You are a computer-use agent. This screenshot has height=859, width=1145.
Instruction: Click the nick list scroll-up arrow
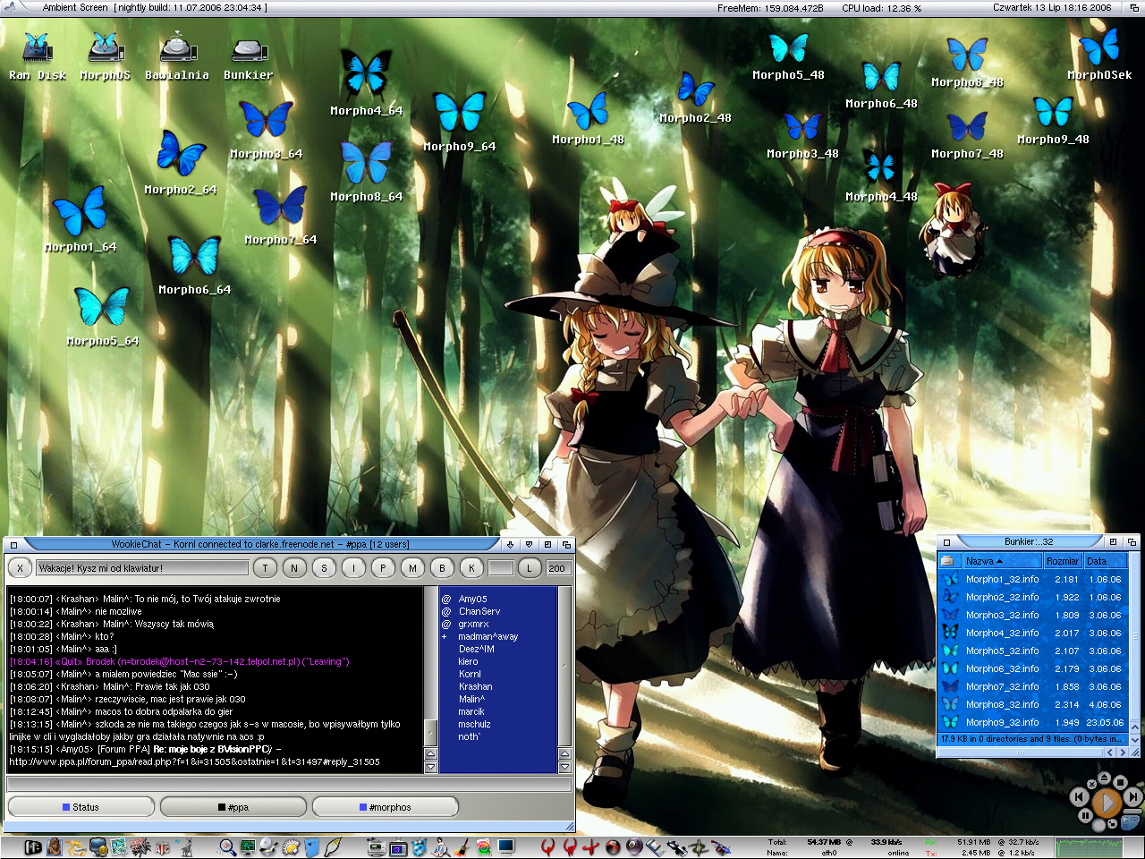(564, 755)
